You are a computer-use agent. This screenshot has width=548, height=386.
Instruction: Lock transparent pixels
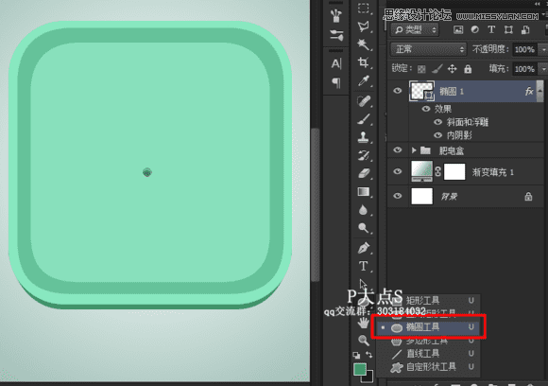(x=421, y=69)
